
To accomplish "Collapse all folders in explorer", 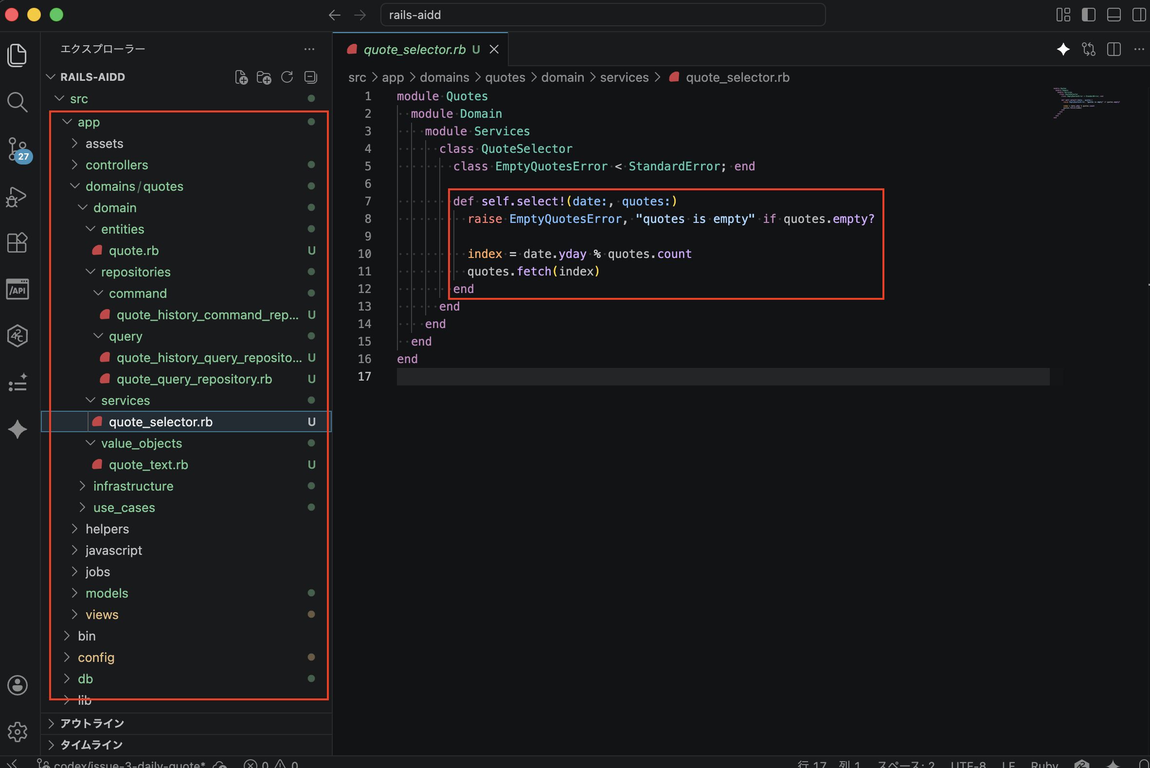I will point(310,77).
